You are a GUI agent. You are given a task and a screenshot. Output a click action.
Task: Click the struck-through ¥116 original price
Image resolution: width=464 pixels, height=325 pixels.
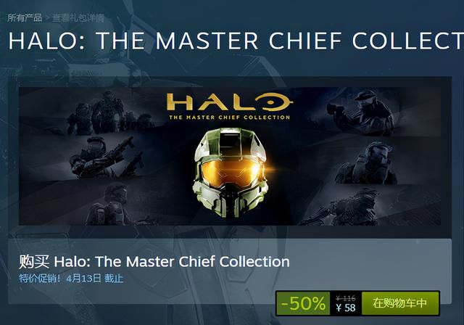click(x=346, y=298)
